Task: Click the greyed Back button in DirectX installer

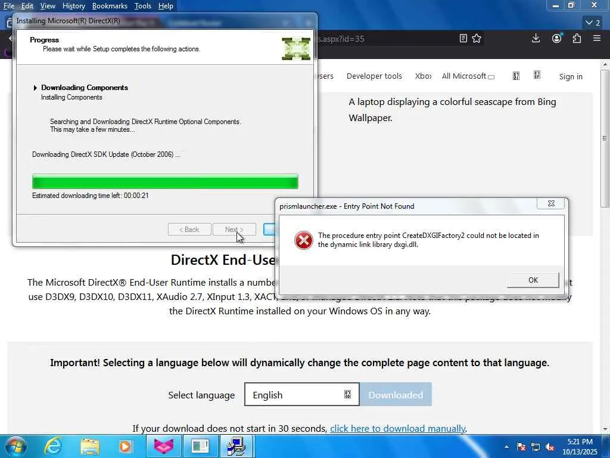Action: tap(189, 230)
